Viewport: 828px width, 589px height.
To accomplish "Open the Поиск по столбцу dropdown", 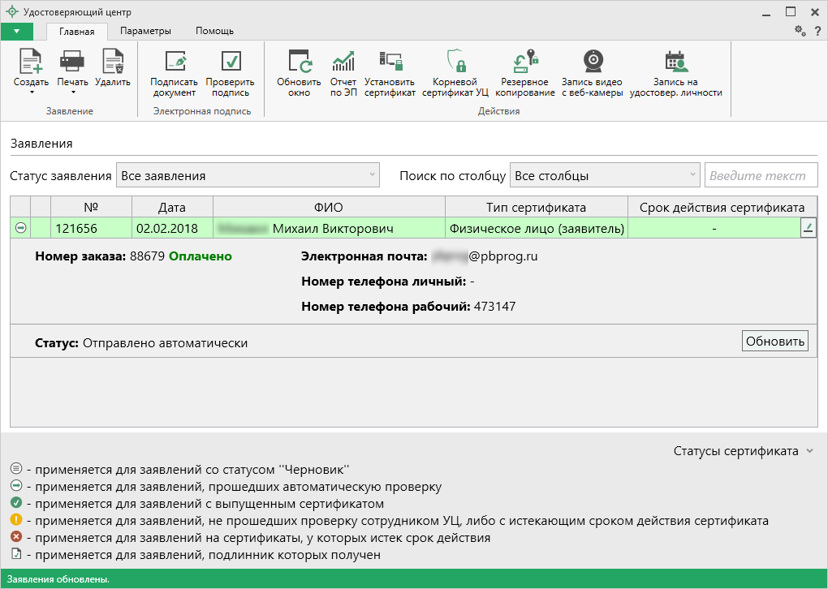I will click(x=605, y=175).
